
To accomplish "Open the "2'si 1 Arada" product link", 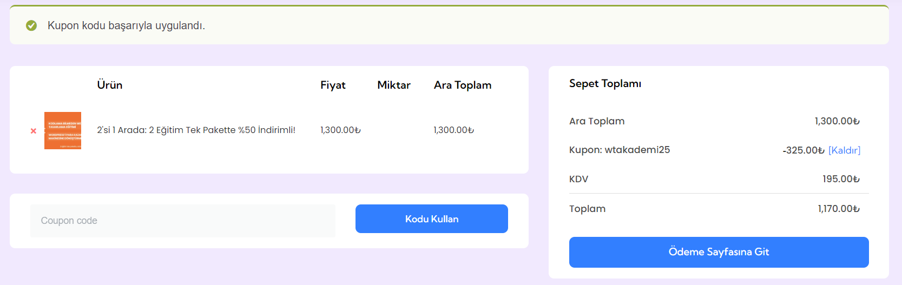I will (196, 130).
